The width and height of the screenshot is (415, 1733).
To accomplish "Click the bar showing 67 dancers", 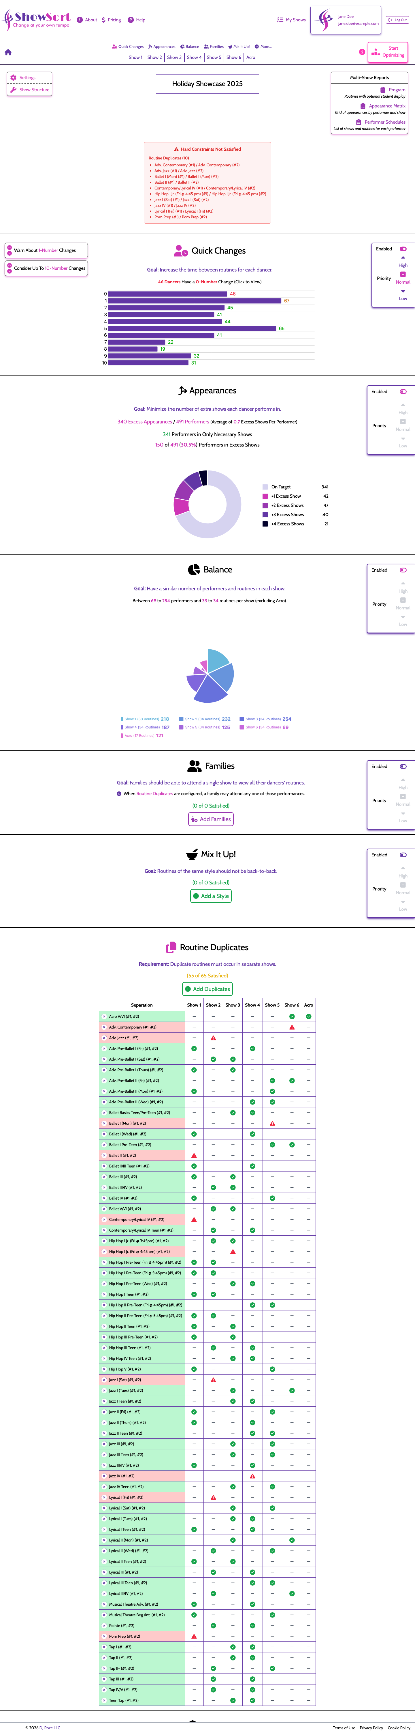I will pyautogui.click(x=195, y=301).
